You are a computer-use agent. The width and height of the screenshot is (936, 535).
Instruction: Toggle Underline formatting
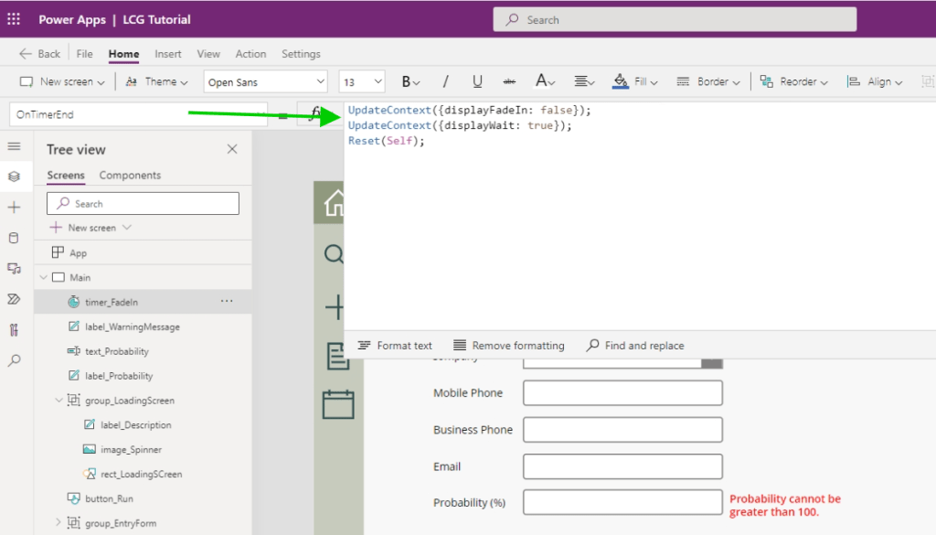click(477, 81)
